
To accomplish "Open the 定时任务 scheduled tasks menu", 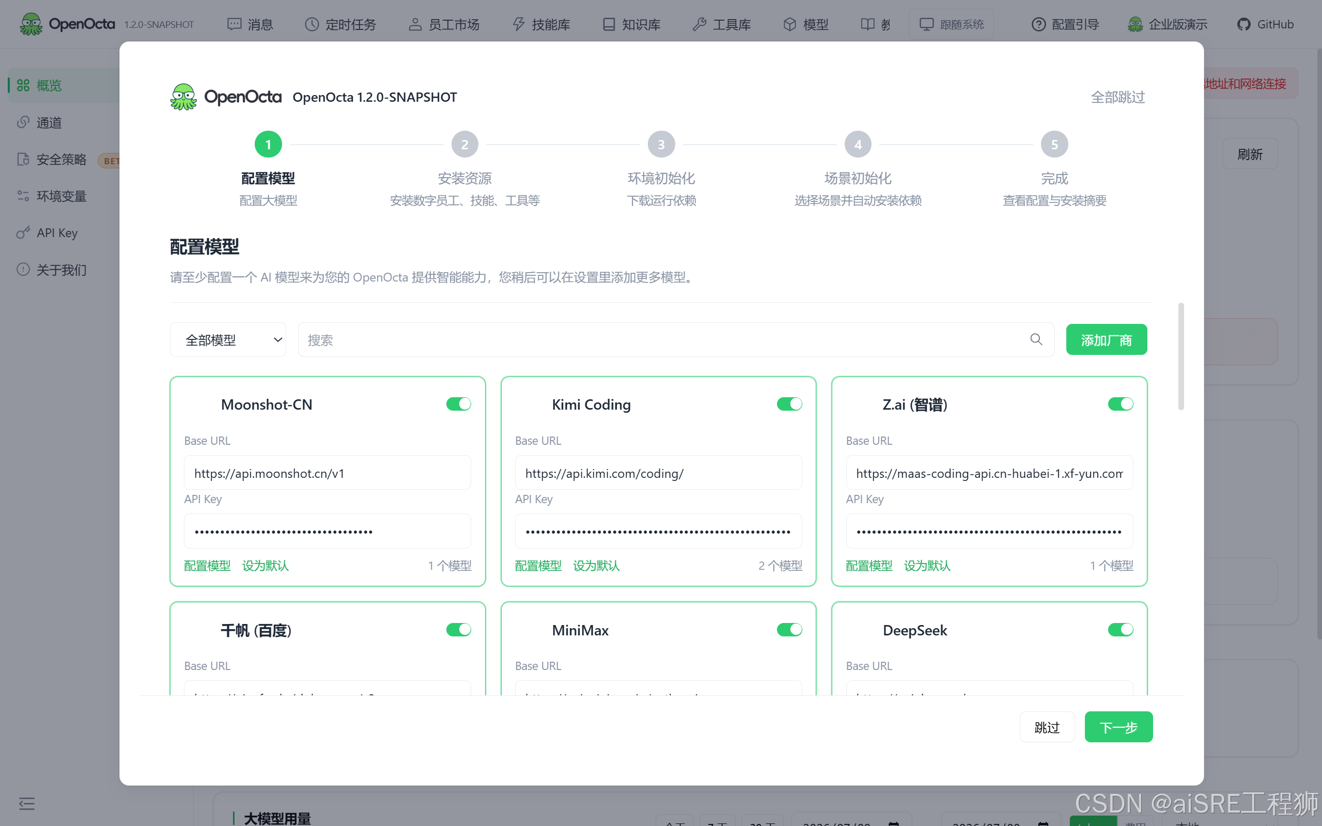I will 340,24.
